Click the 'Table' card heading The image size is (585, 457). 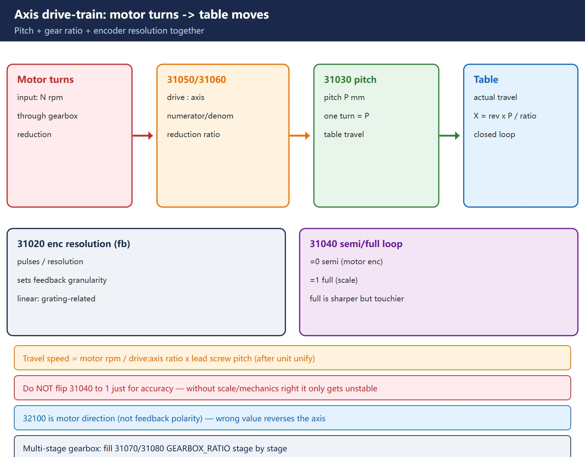point(486,79)
